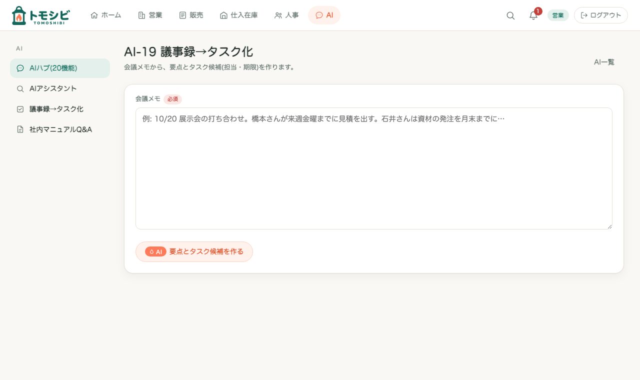Image resolution: width=640 pixels, height=380 pixels.
Task: Open the search magnifier icon in header
Action: (510, 15)
